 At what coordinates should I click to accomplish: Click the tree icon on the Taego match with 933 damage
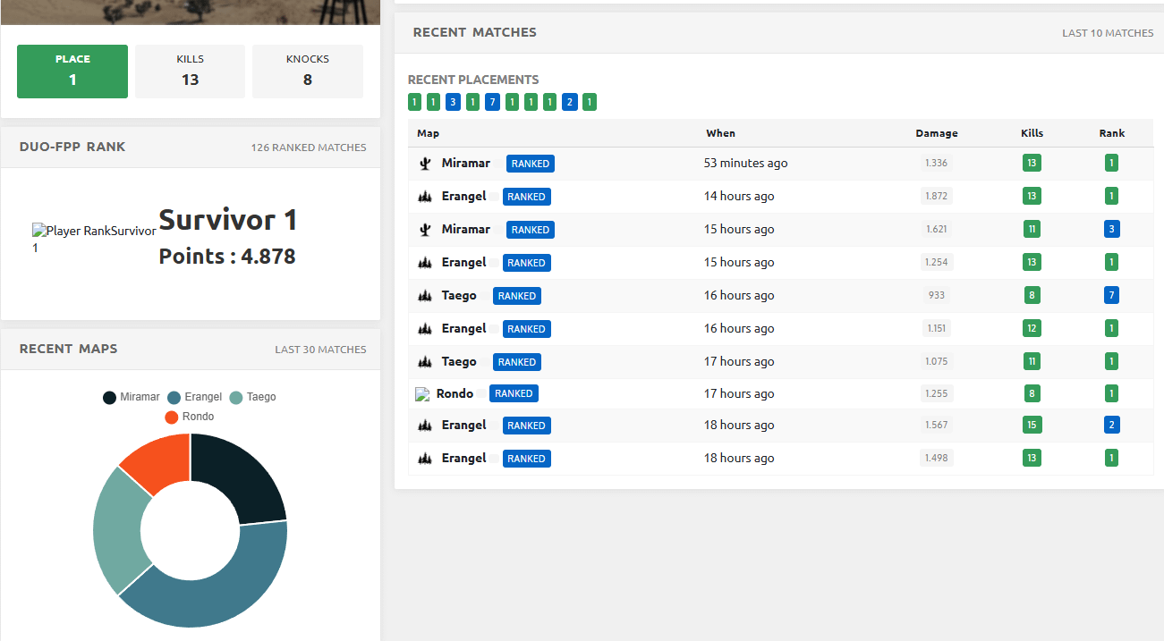(x=425, y=296)
